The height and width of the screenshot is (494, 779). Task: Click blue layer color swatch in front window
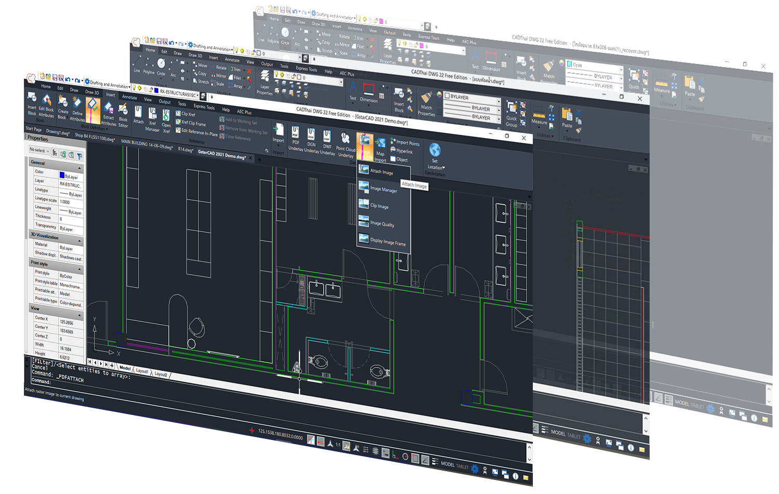(x=156, y=91)
